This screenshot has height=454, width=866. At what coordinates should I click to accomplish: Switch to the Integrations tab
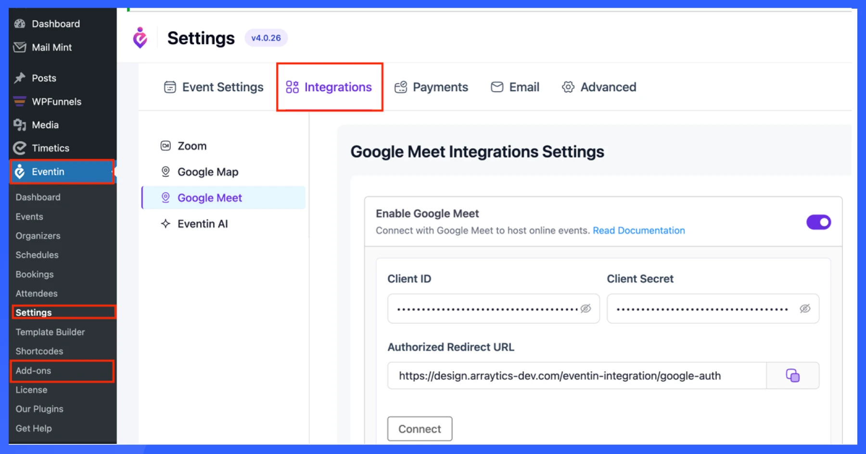[x=329, y=87]
